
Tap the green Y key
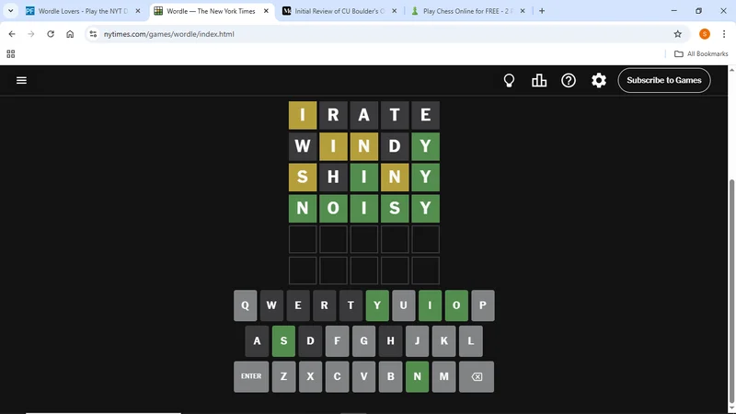pos(377,305)
